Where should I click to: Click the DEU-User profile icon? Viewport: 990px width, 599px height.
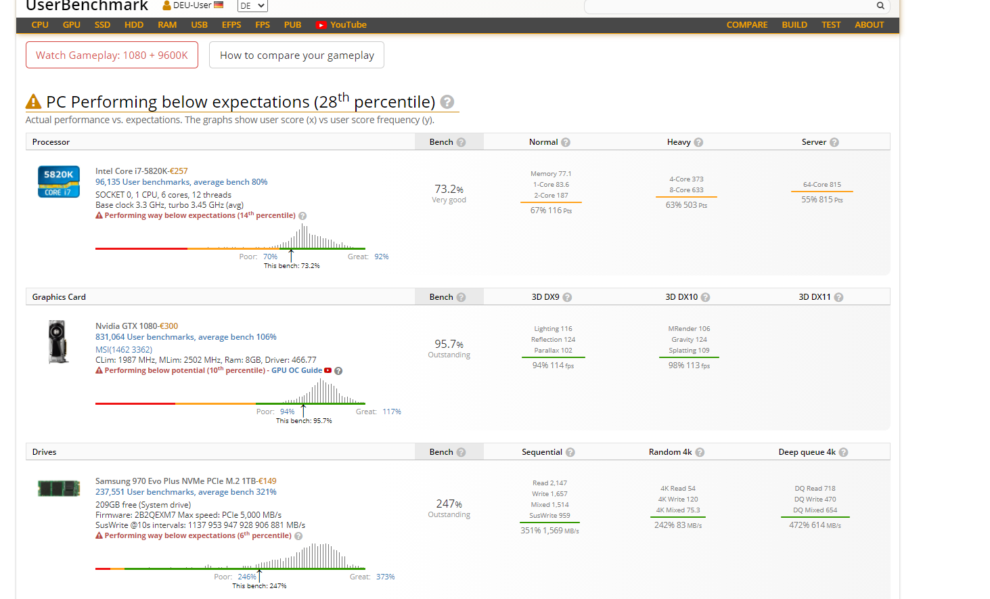click(166, 5)
